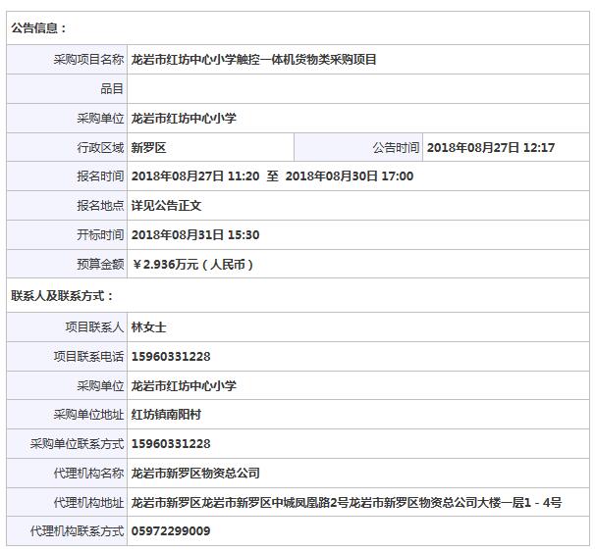Select the contact name 林女士
The height and width of the screenshot is (551, 595).
pyautogui.click(x=149, y=327)
